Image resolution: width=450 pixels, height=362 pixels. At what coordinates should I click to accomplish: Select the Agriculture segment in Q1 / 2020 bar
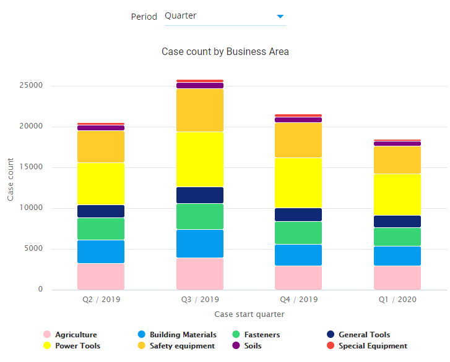pos(397,278)
